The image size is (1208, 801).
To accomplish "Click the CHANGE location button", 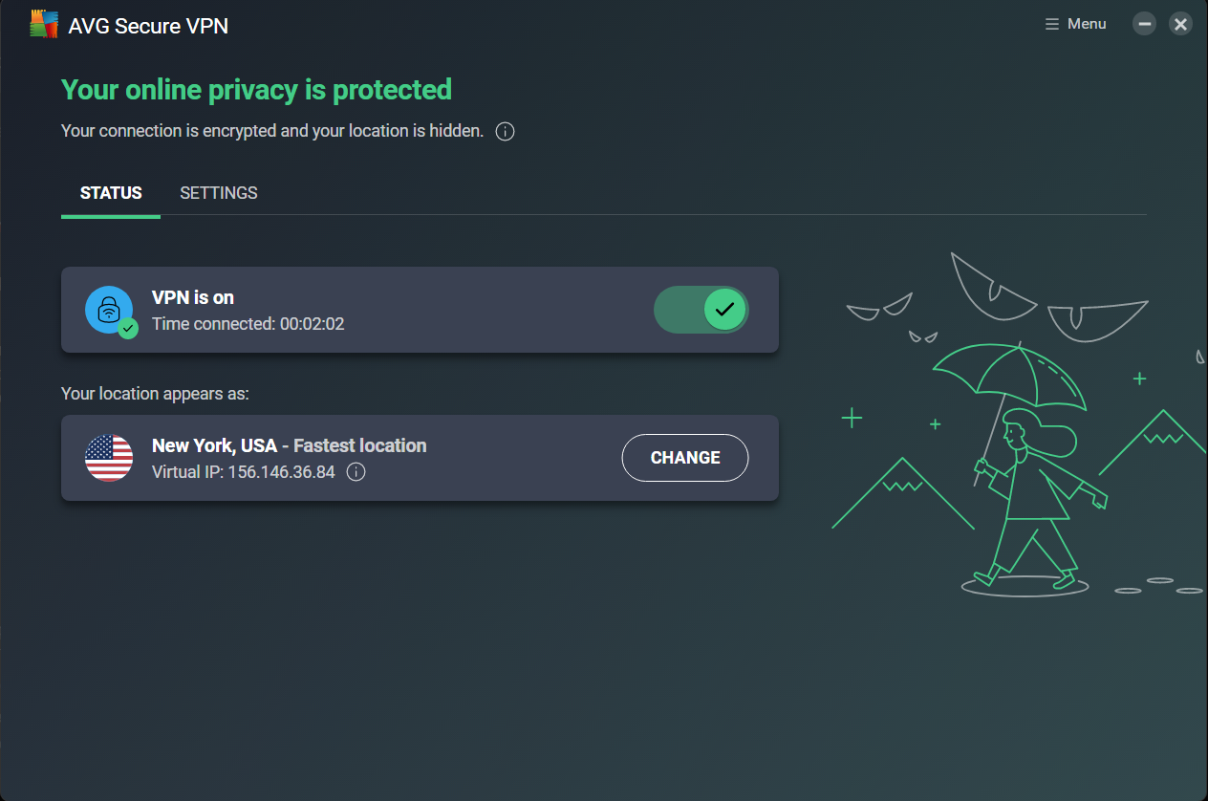I will pos(685,458).
